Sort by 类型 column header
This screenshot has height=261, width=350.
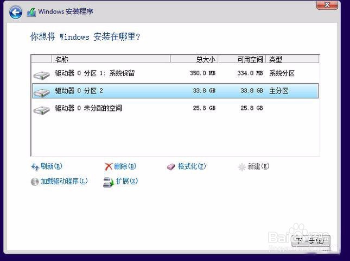(292, 59)
